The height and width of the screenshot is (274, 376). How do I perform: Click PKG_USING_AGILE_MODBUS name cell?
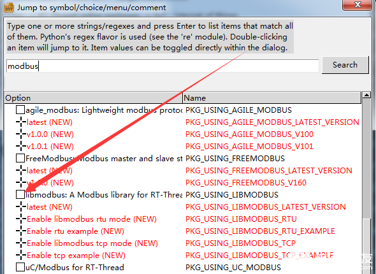click(238, 110)
